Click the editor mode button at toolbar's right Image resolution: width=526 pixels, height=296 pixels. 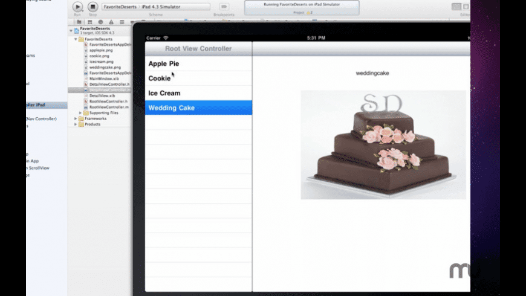coord(456,7)
